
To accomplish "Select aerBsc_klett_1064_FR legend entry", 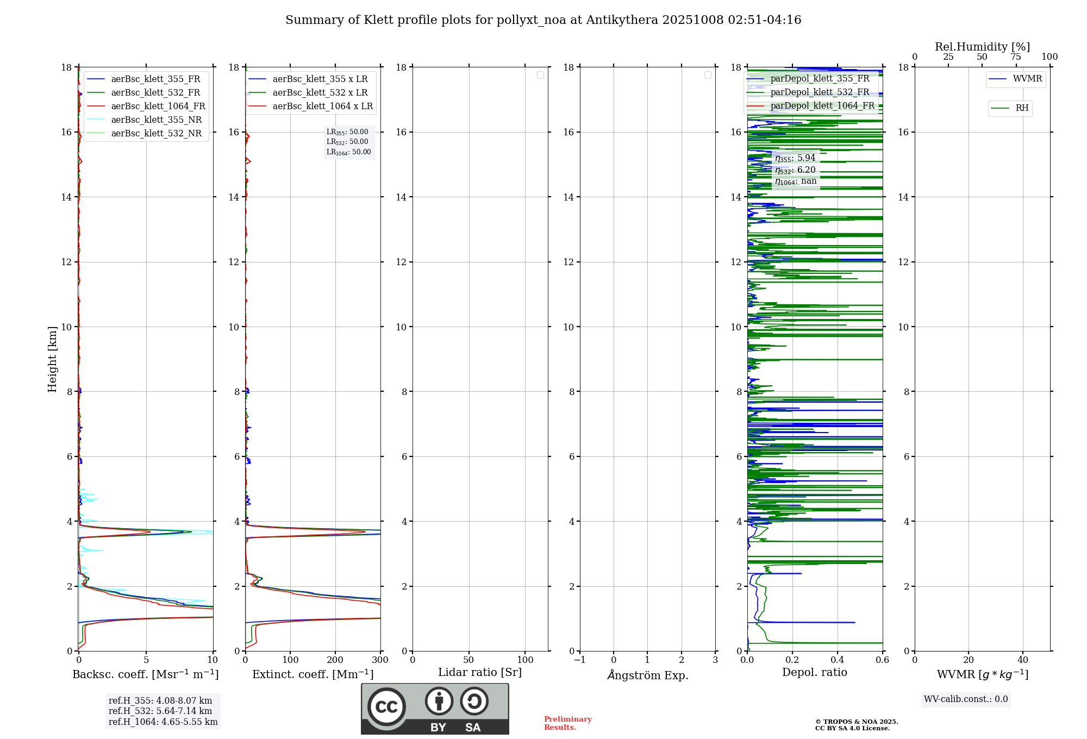I will point(158,107).
